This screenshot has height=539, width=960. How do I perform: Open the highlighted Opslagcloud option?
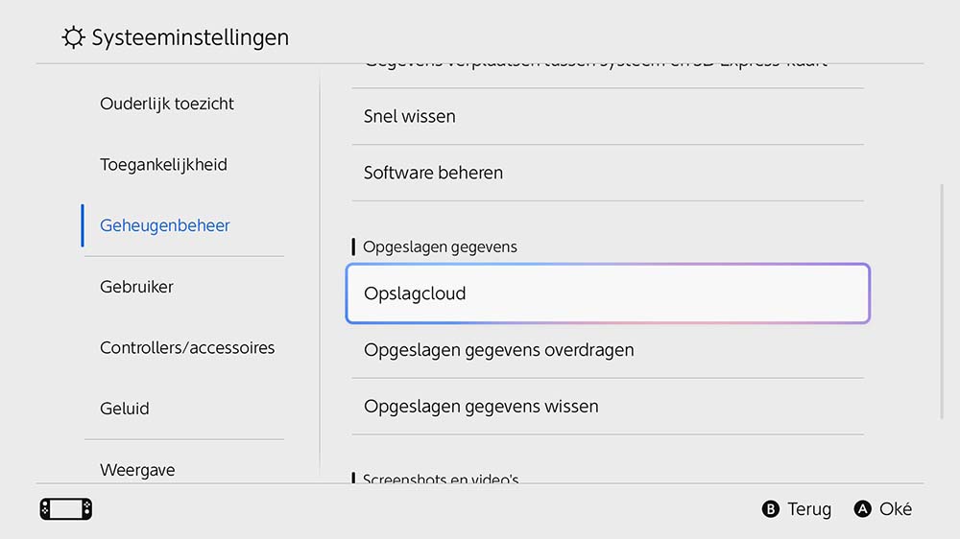pos(607,293)
